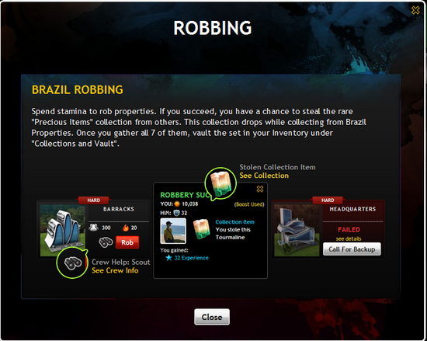Click the binoculars scout icon next to Rob
This screenshot has height=341, width=427.
point(106,242)
